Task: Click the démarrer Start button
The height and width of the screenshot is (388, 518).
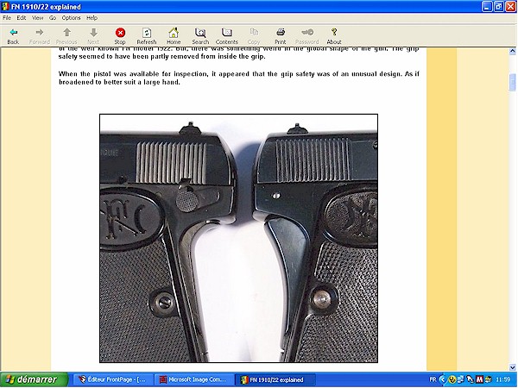Action: [x=35, y=379]
